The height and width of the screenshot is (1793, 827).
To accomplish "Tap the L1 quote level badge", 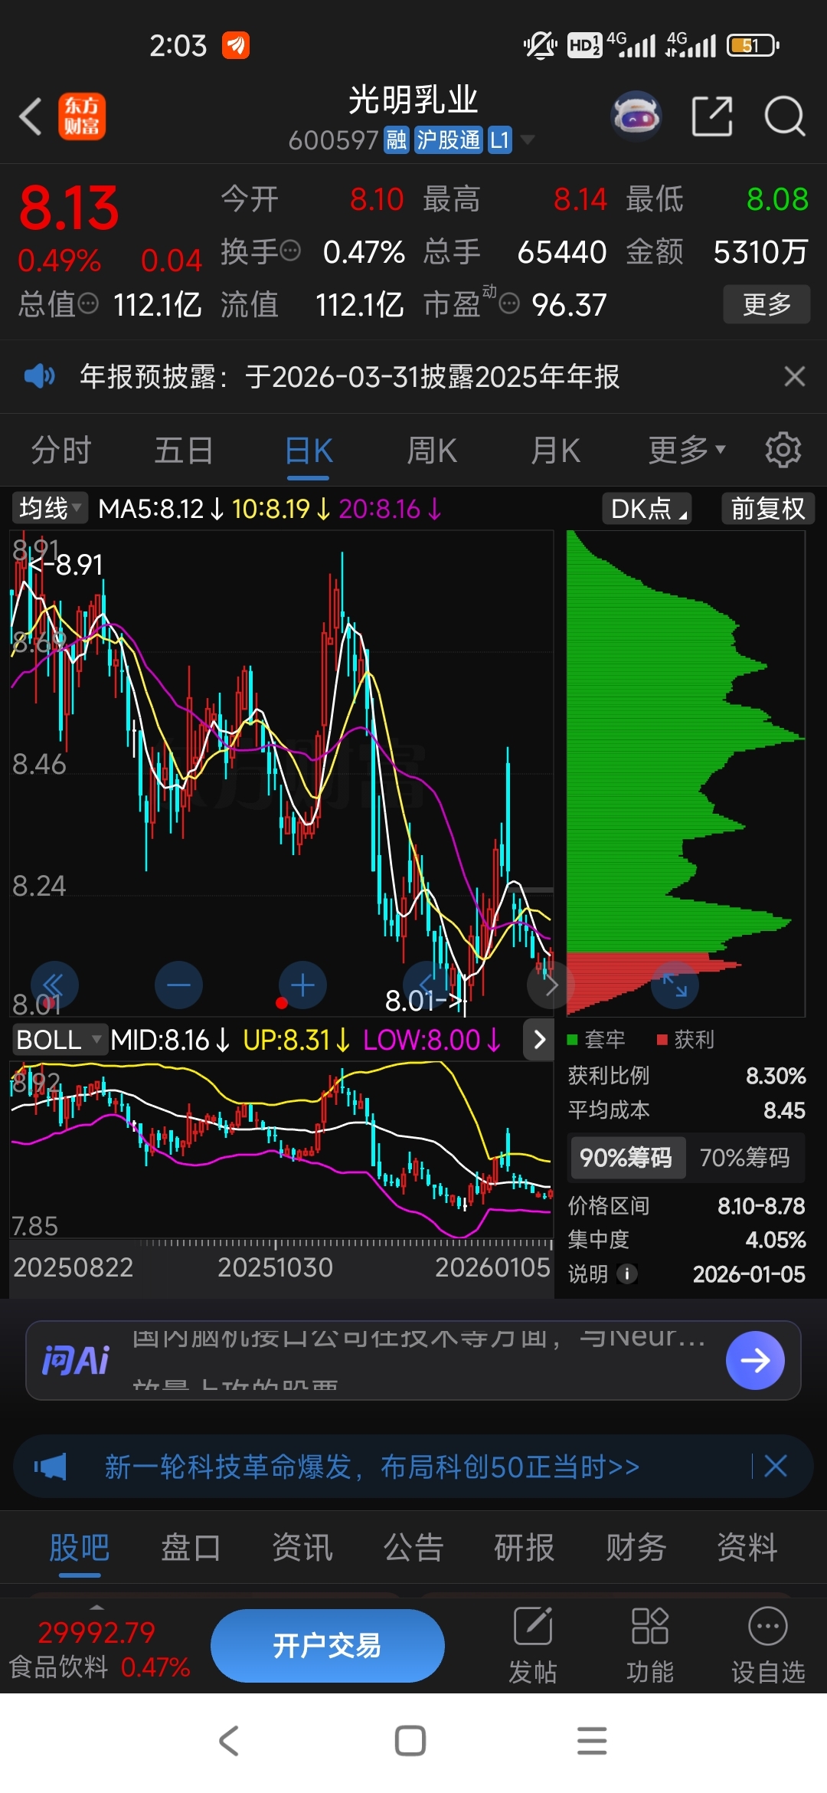I will [x=500, y=140].
